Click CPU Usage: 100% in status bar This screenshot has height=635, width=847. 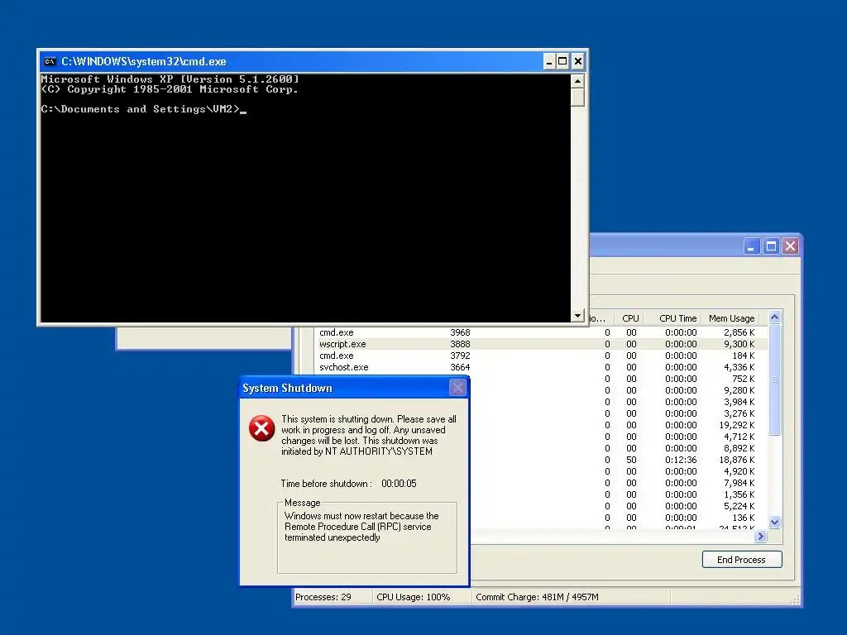[414, 597]
